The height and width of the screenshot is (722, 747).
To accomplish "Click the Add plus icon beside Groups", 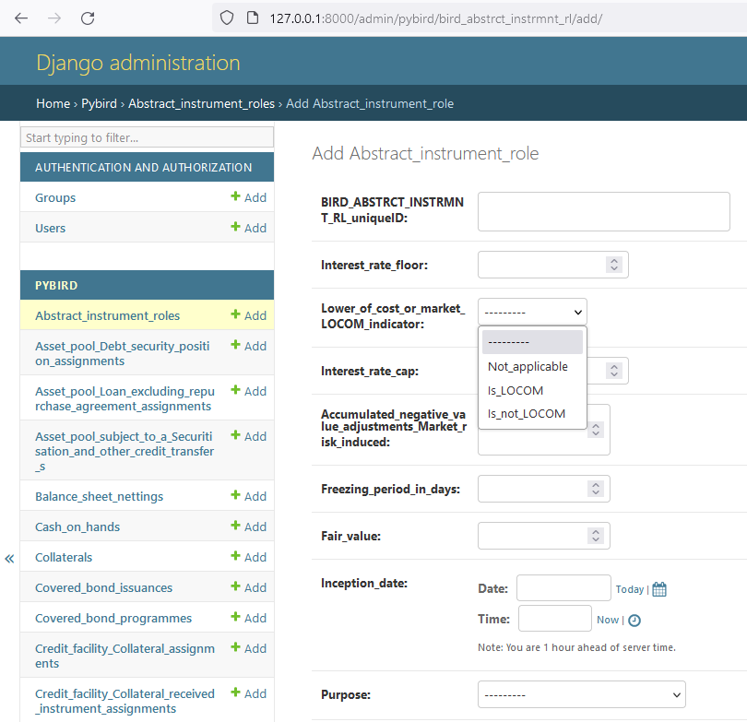I will click(x=235, y=197).
